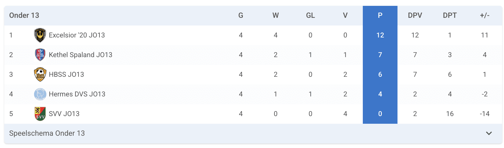Click the Onder 13 table title
This screenshot has height=148, width=504.
click(x=24, y=16)
